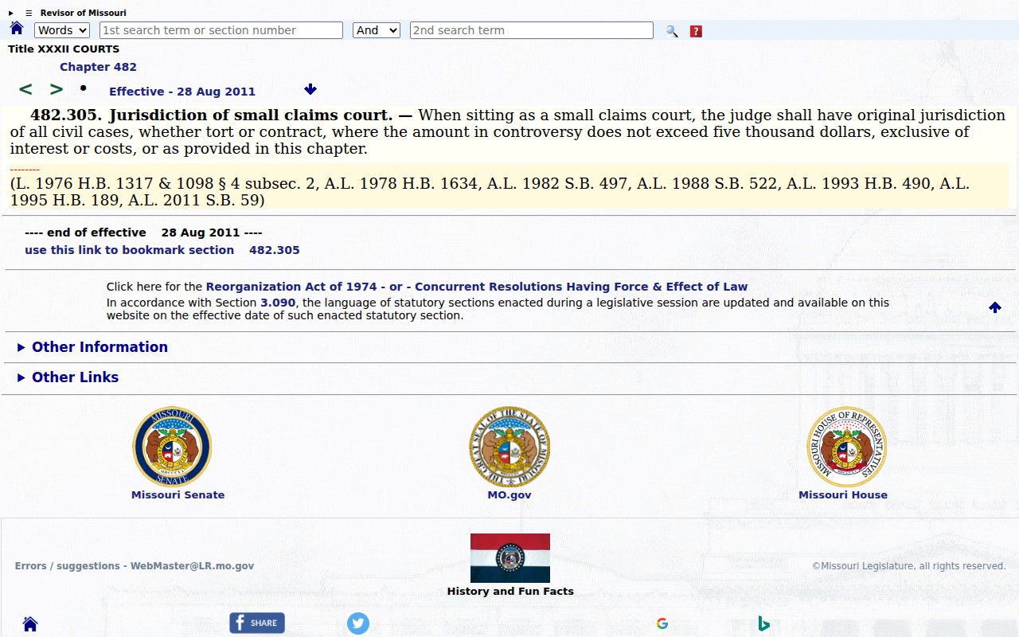Click the Effective - 28 Aug 2011 link
Viewport: 1019px width, 637px height.
(x=182, y=92)
